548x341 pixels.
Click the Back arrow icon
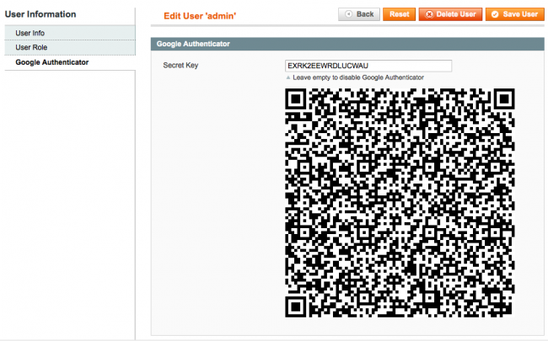tap(348, 14)
